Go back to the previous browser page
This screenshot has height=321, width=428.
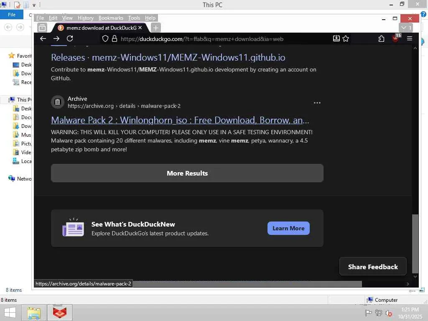coord(43,39)
